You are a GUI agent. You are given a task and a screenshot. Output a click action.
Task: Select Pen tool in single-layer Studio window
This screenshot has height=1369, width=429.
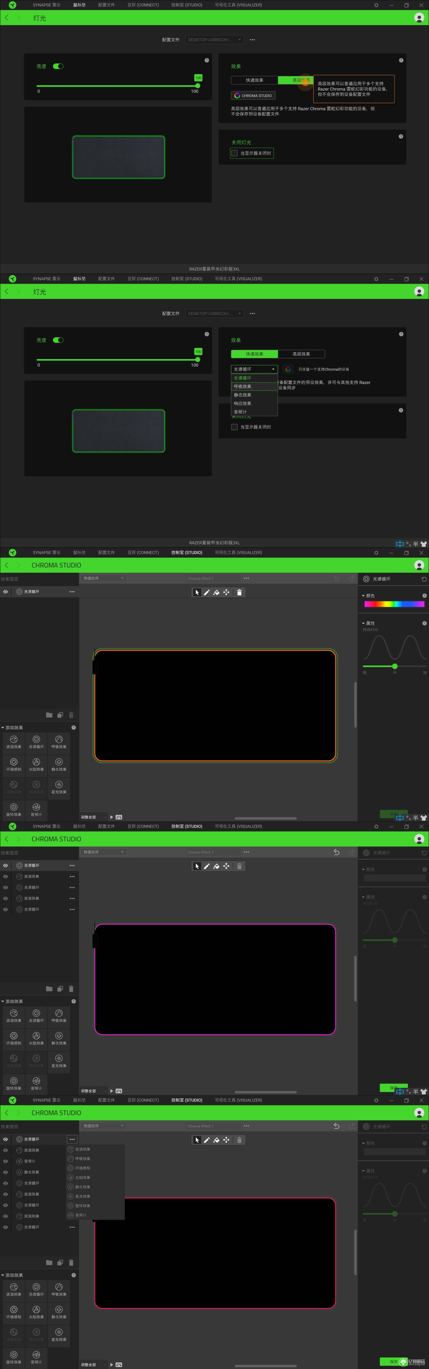(x=206, y=592)
